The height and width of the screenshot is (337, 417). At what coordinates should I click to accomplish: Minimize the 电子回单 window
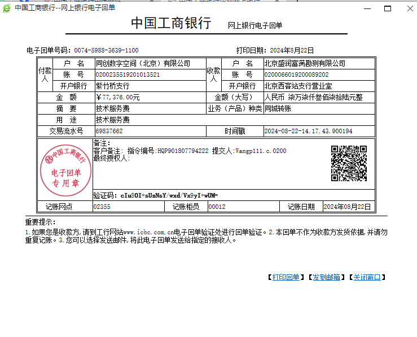click(367, 8)
